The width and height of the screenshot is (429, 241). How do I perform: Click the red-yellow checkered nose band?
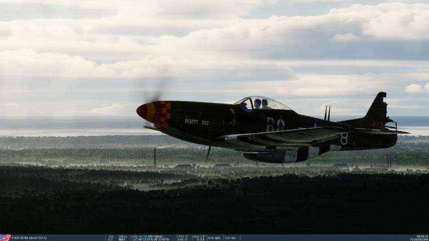(x=162, y=115)
